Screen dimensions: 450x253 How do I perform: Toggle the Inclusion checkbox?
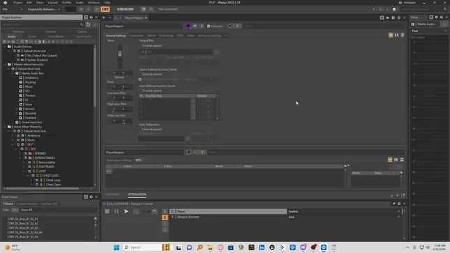[x=209, y=26]
